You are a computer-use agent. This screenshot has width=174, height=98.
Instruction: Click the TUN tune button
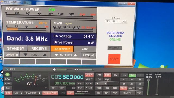[139, 93]
